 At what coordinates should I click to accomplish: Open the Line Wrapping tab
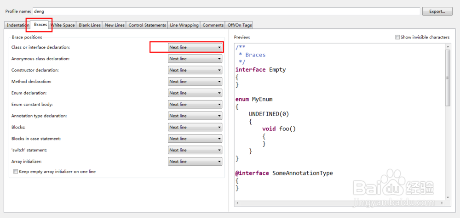click(184, 25)
